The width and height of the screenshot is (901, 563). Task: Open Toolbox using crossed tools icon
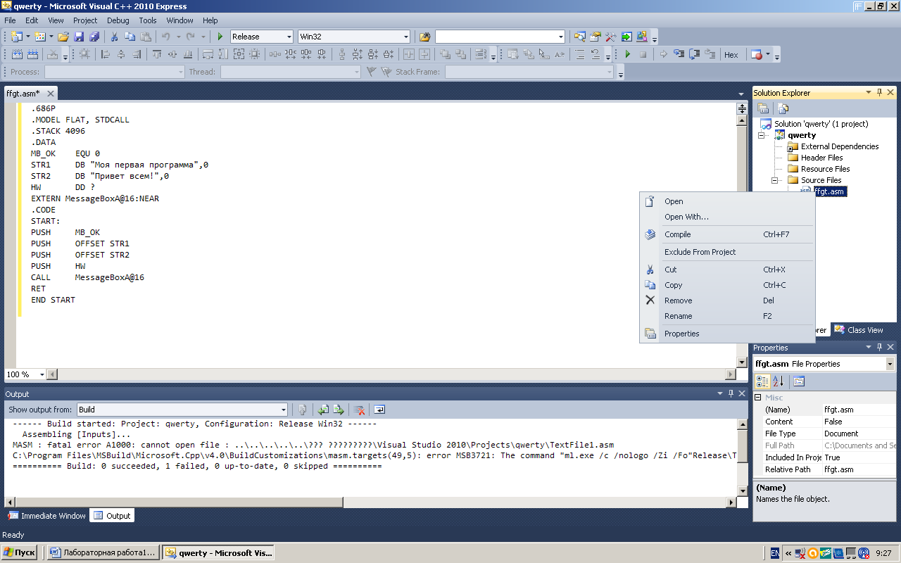(611, 37)
